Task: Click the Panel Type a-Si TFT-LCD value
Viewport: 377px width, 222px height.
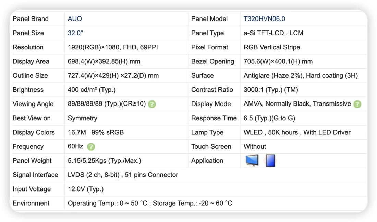Action: pyautogui.click(x=273, y=33)
